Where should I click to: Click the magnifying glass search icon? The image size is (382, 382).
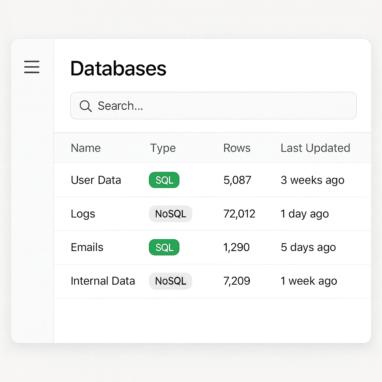click(x=85, y=106)
